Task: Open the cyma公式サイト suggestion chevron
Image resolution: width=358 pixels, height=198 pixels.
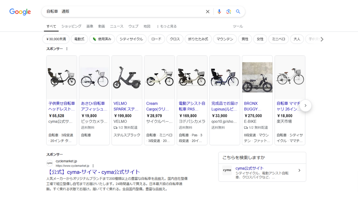Action: click(299, 170)
